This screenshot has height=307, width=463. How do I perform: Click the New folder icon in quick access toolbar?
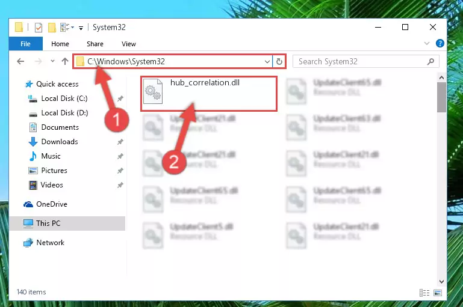52,28
